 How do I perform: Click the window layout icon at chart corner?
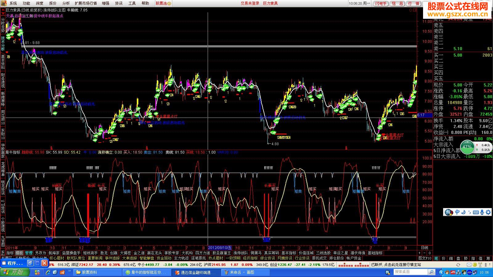pyautogui.click(x=415, y=10)
